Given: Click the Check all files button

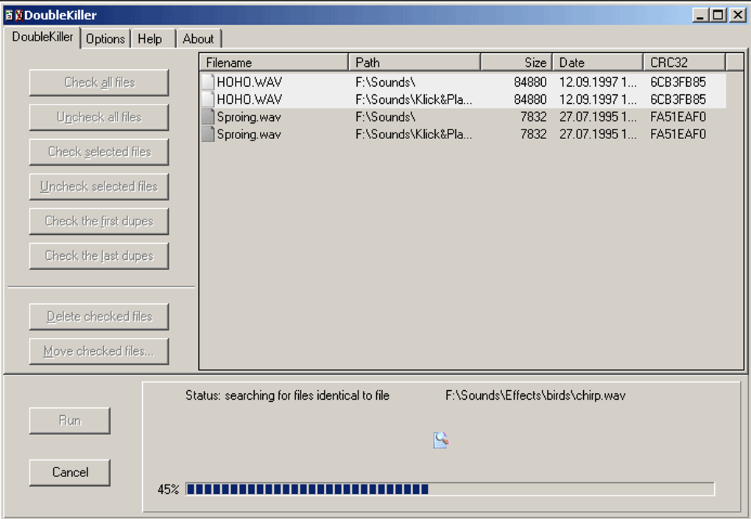Looking at the screenshot, I should pos(99,82).
